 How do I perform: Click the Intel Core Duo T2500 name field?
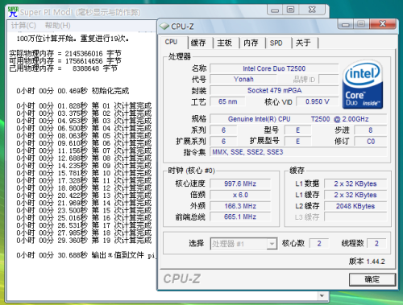pyautogui.click(x=274, y=68)
